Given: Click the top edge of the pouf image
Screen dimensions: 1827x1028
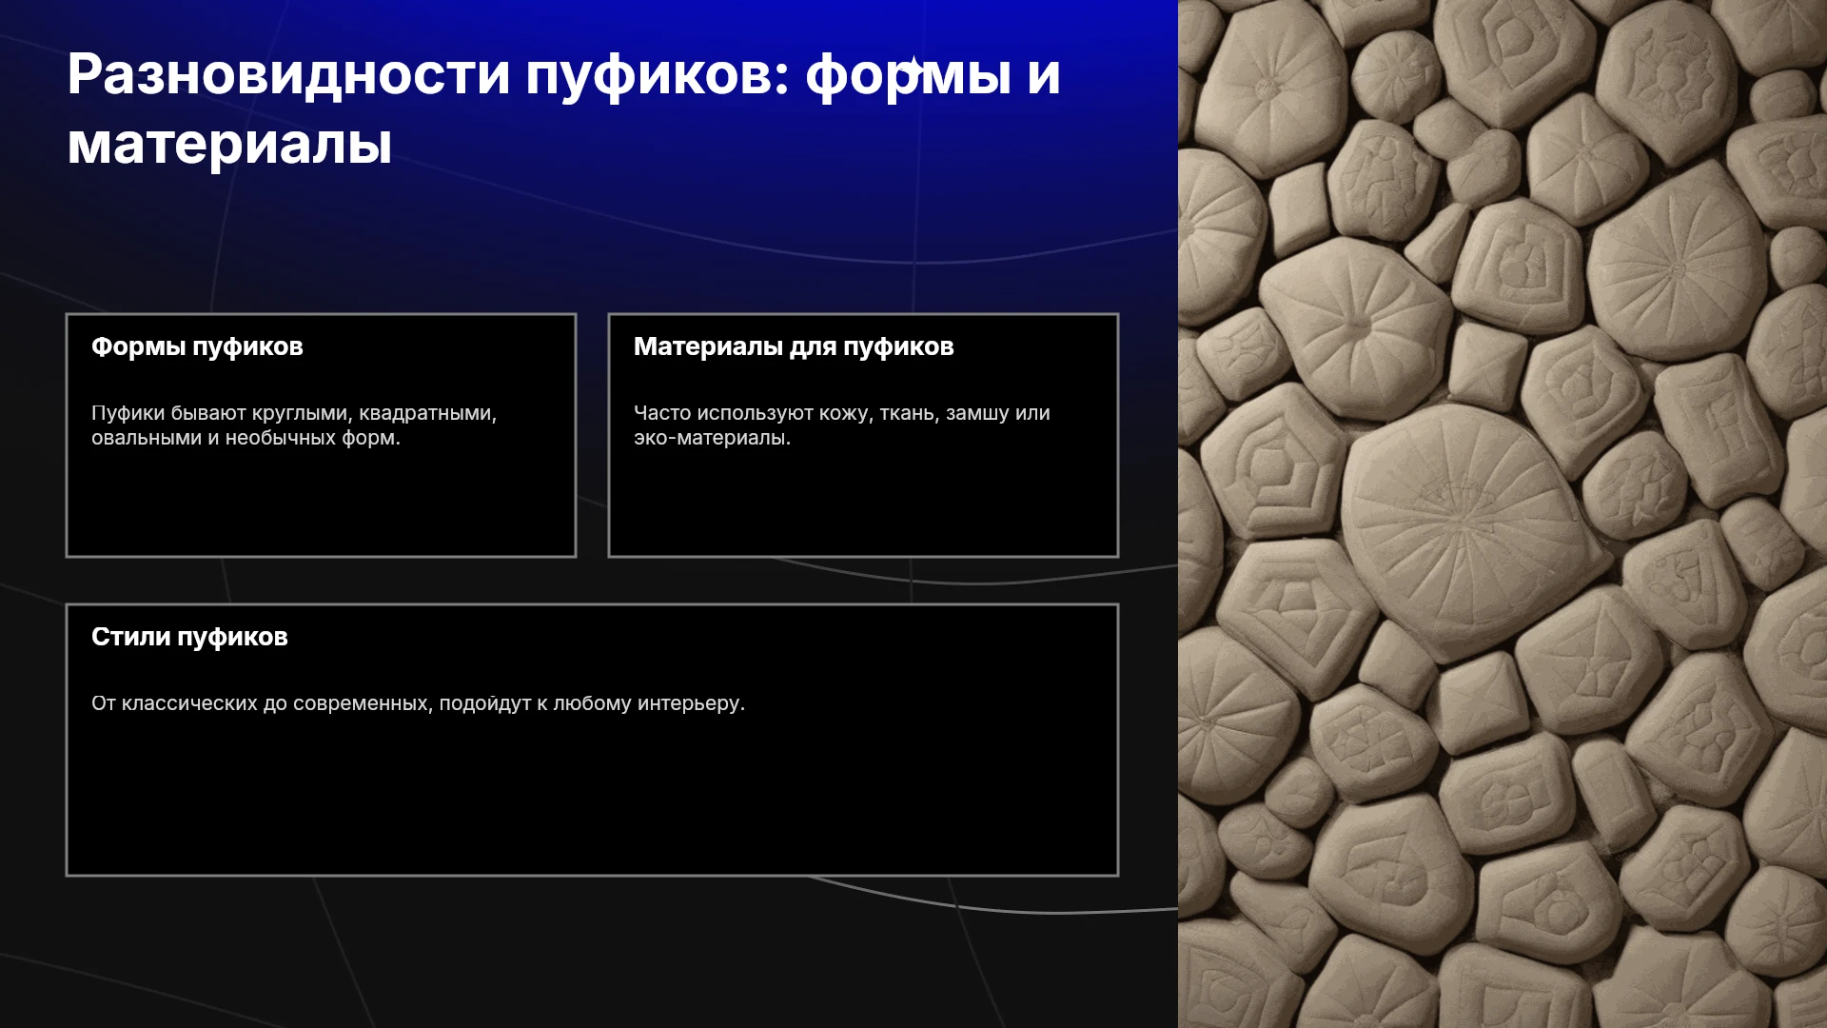Looking at the screenshot, I should (1503, 6).
